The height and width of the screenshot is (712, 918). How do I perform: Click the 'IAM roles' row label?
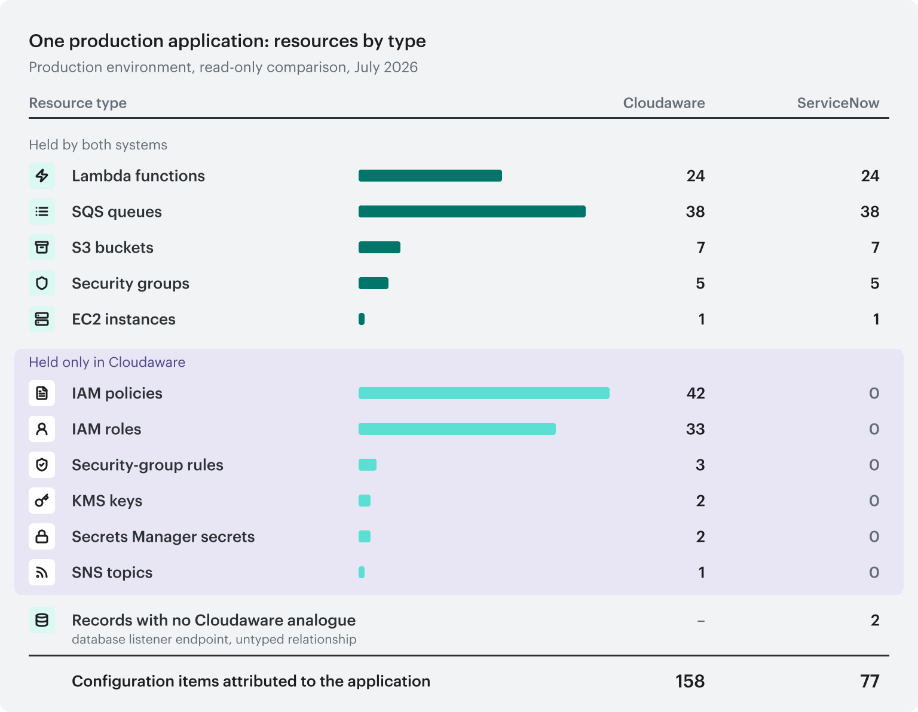click(x=106, y=429)
